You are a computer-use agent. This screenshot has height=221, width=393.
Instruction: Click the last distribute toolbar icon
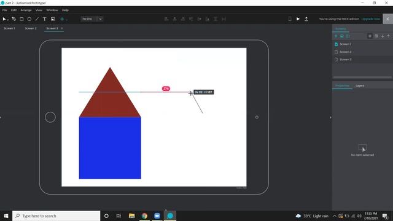click(224, 19)
